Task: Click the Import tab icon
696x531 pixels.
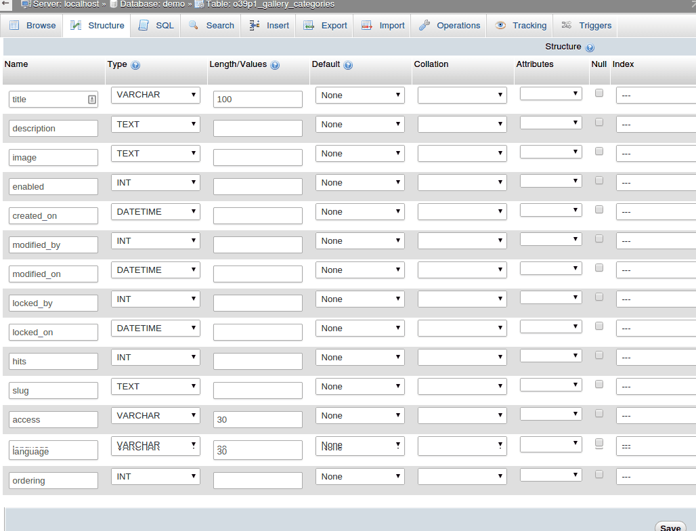Action: pyautogui.click(x=367, y=25)
